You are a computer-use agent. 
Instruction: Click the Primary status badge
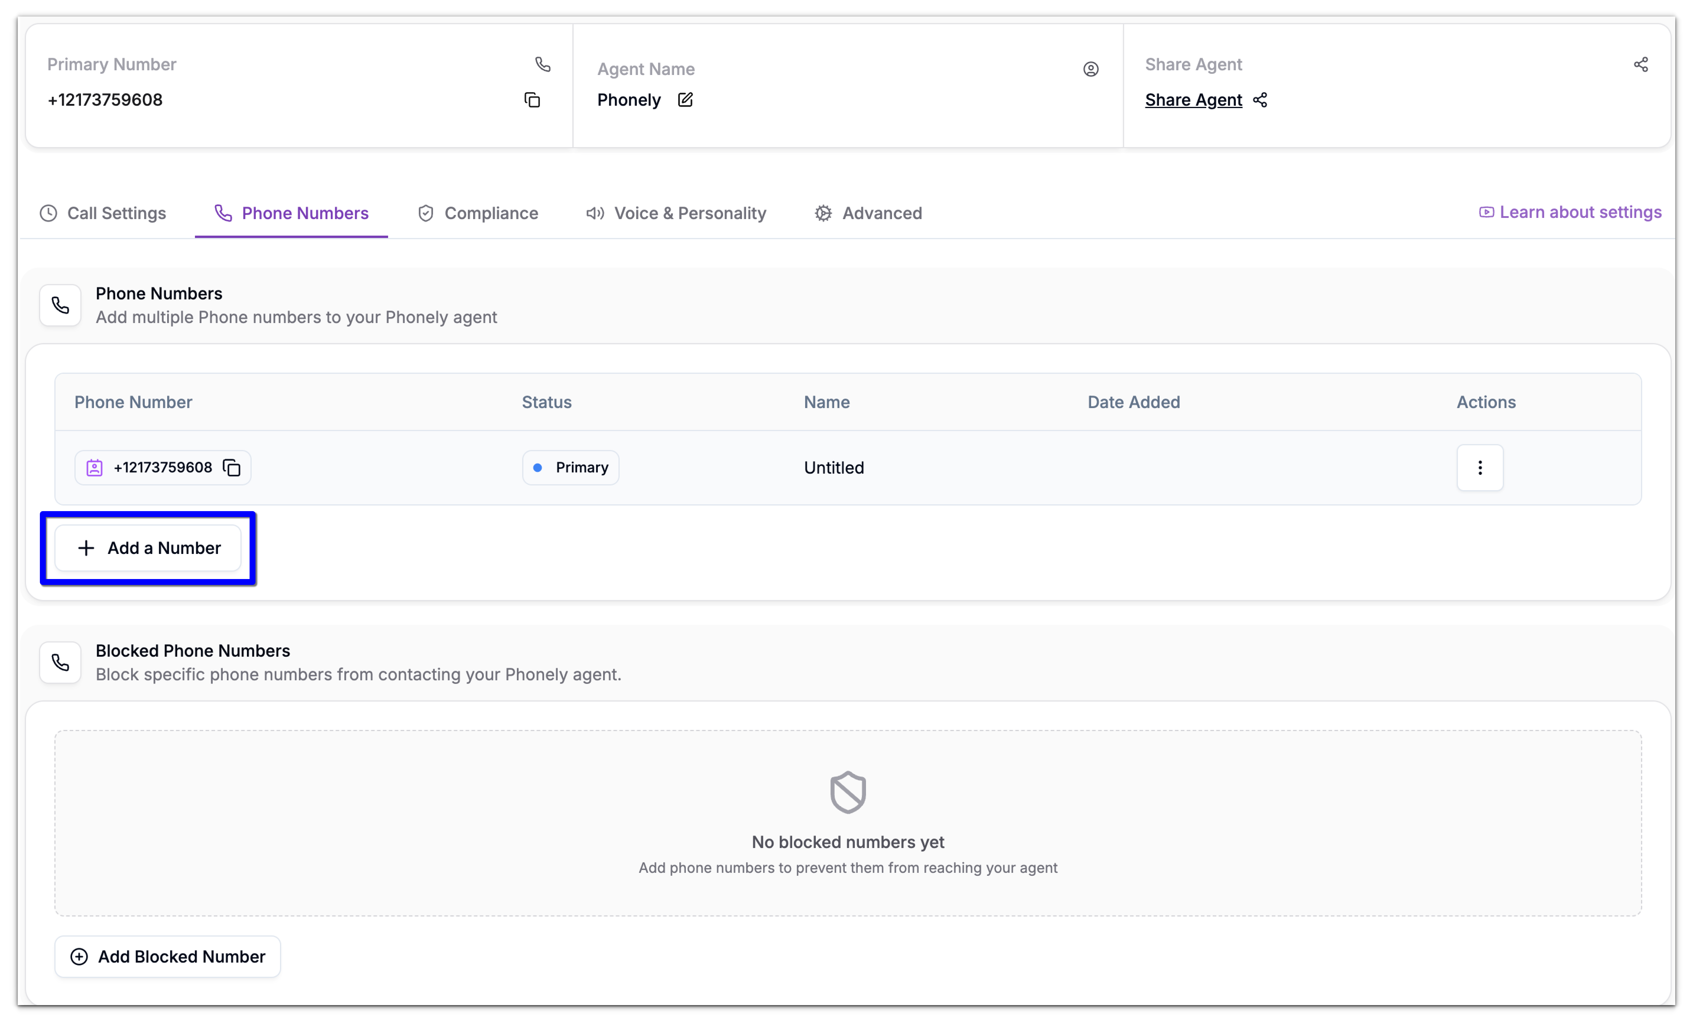click(x=570, y=468)
